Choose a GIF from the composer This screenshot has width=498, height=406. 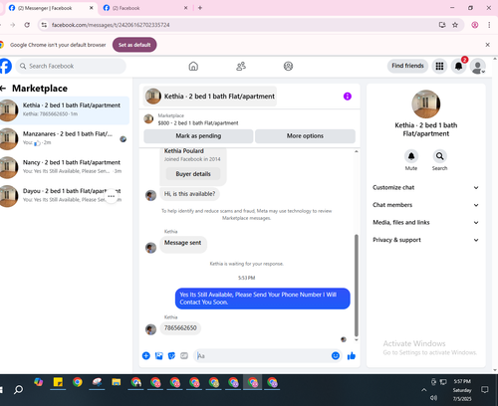click(184, 356)
